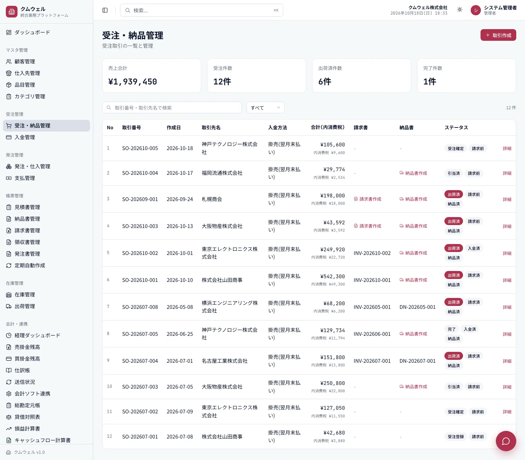Click the 会計ソフト連携 gear icon

(9, 394)
